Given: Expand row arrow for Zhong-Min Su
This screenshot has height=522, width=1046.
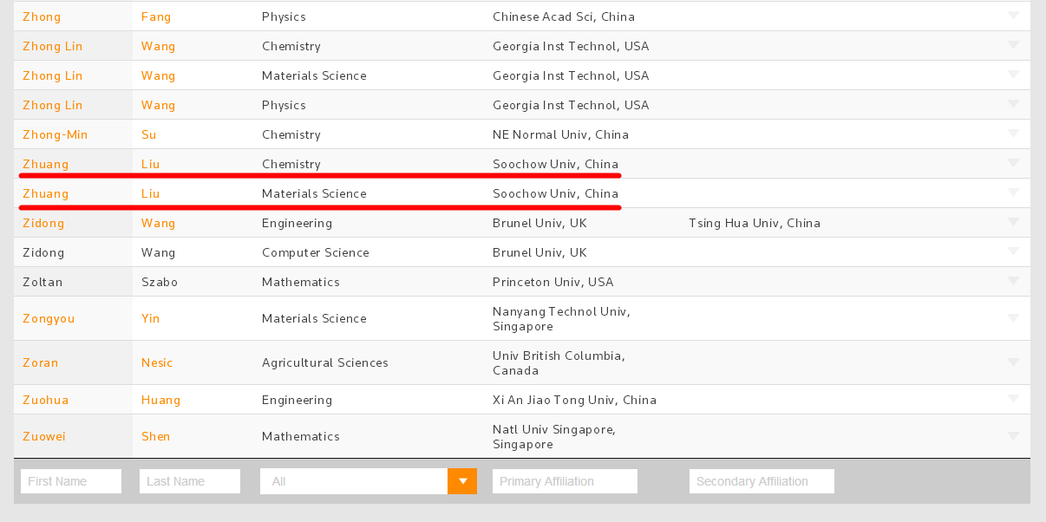Looking at the screenshot, I should [x=1013, y=134].
